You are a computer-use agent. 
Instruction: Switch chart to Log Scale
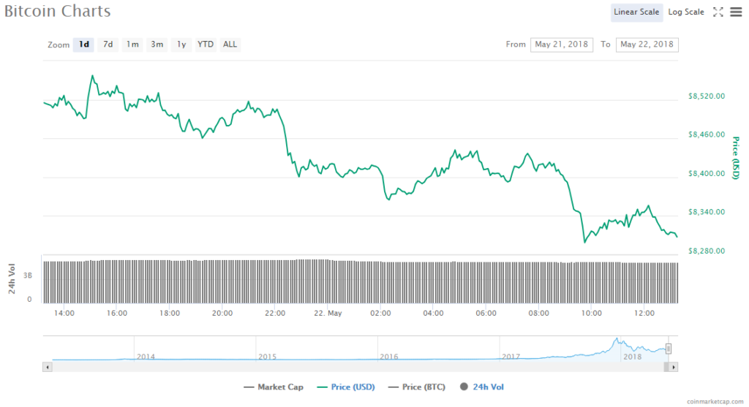[685, 12]
